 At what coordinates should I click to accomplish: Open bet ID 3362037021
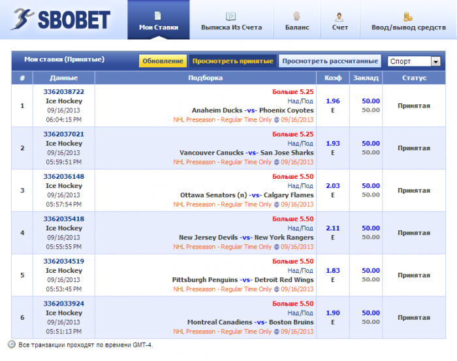(x=64, y=134)
